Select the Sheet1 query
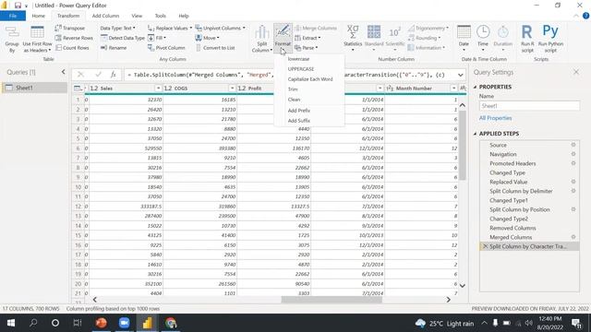Viewport: 591px width, 332px height. coord(34,88)
